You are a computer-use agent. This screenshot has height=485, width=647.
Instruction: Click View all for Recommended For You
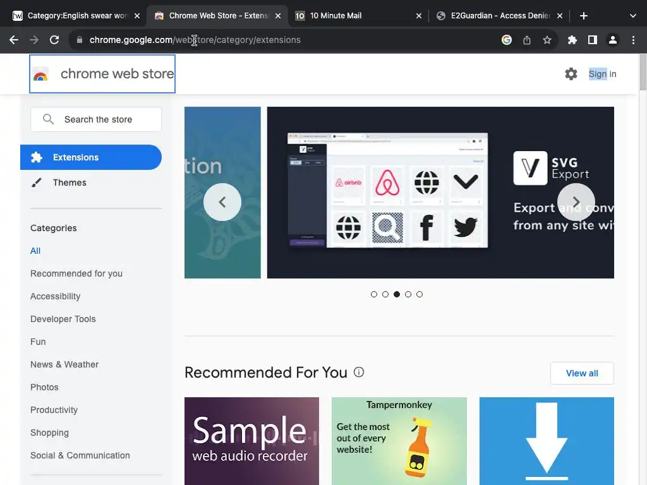point(582,373)
